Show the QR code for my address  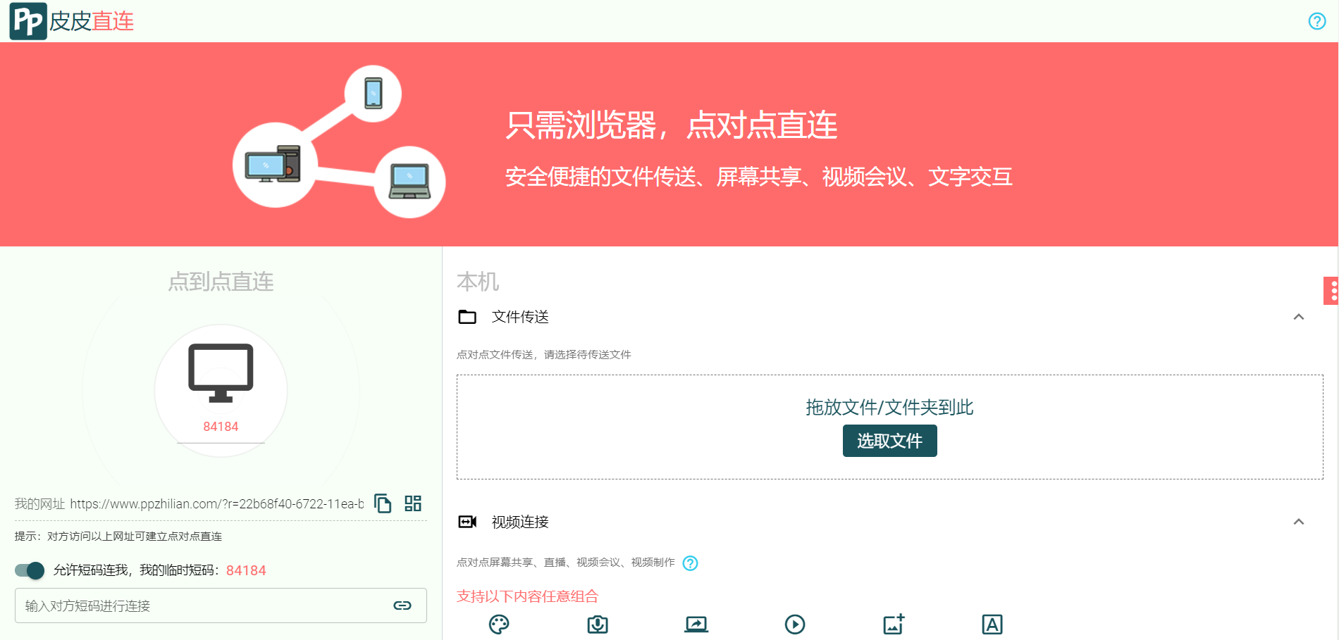click(413, 503)
